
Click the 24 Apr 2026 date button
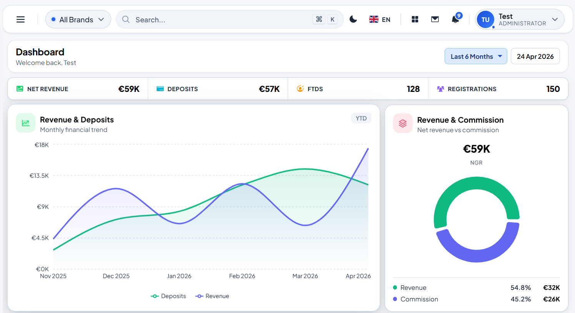535,56
